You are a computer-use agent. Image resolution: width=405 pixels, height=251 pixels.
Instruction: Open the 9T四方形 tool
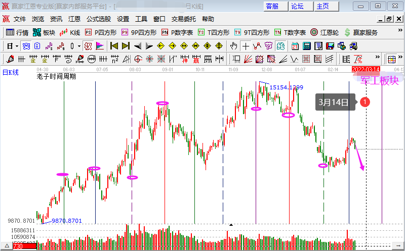252,32
